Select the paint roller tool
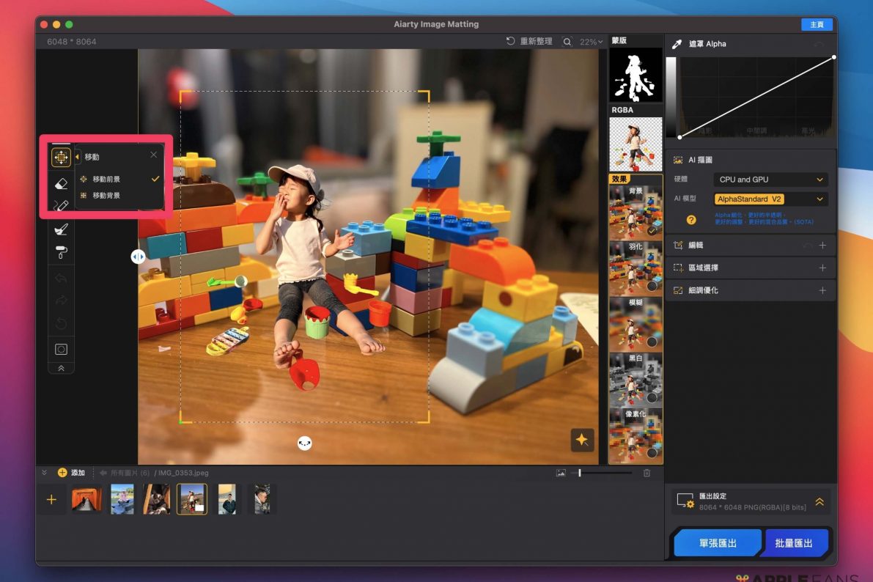The height and width of the screenshot is (582, 873). point(61,252)
